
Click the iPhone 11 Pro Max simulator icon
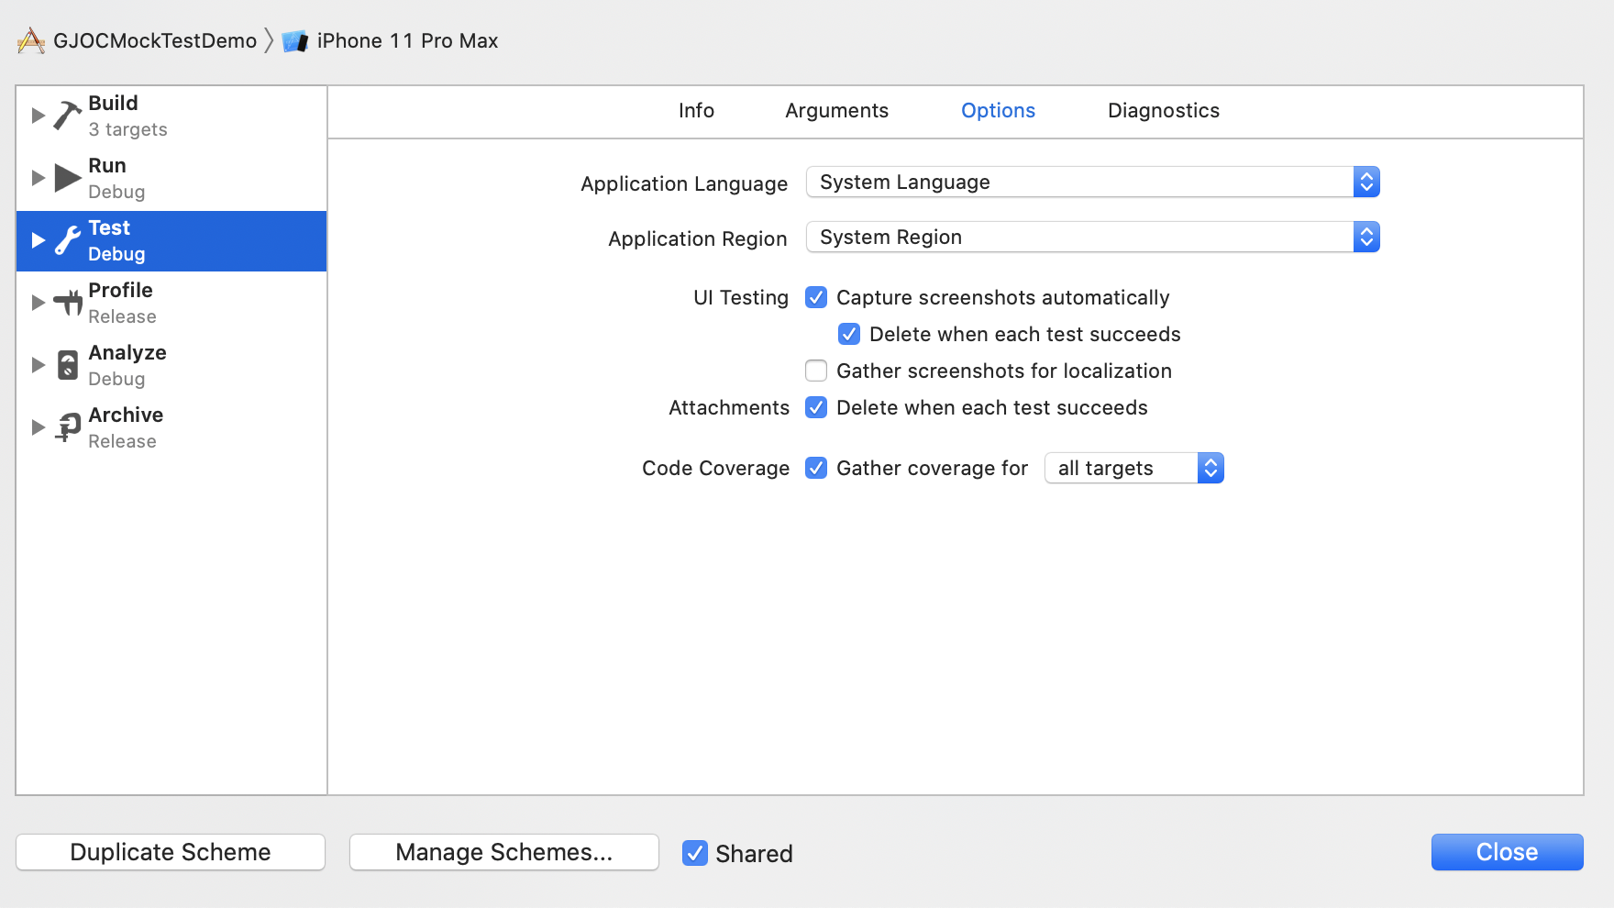pyautogui.click(x=295, y=41)
